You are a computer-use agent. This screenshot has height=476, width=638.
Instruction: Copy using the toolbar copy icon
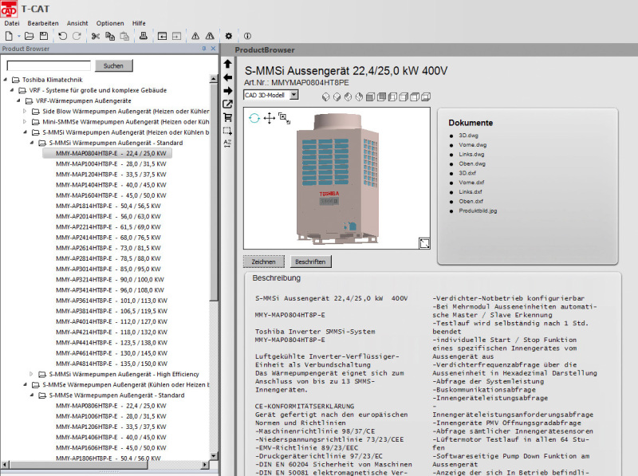coord(110,36)
